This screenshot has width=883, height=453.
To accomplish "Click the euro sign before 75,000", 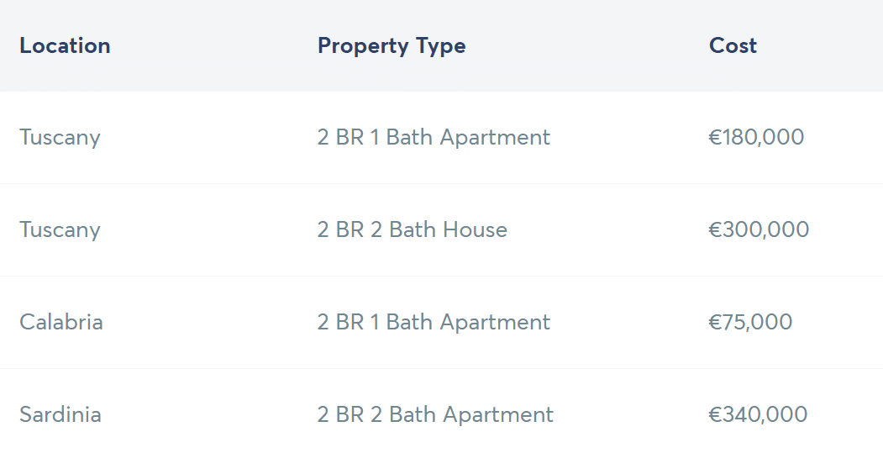I will (x=715, y=322).
